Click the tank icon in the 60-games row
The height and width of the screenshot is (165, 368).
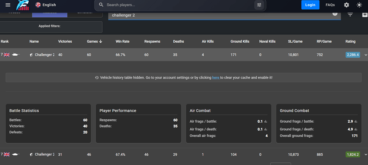[x=16, y=55]
